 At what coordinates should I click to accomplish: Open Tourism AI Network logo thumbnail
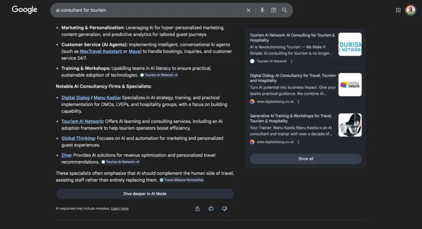(x=350, y=44)
